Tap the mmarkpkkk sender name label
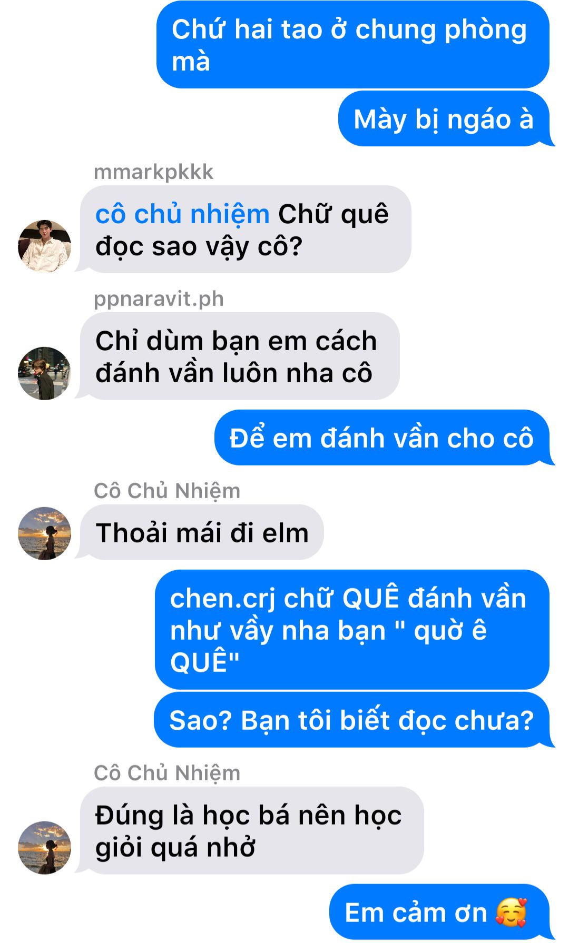The width and height of the screenshot is (569, 943). pos(153,172)
